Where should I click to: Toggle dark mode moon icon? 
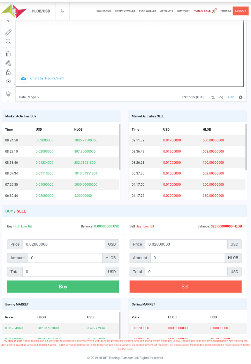pyautogui.click(x=62, y=11)
